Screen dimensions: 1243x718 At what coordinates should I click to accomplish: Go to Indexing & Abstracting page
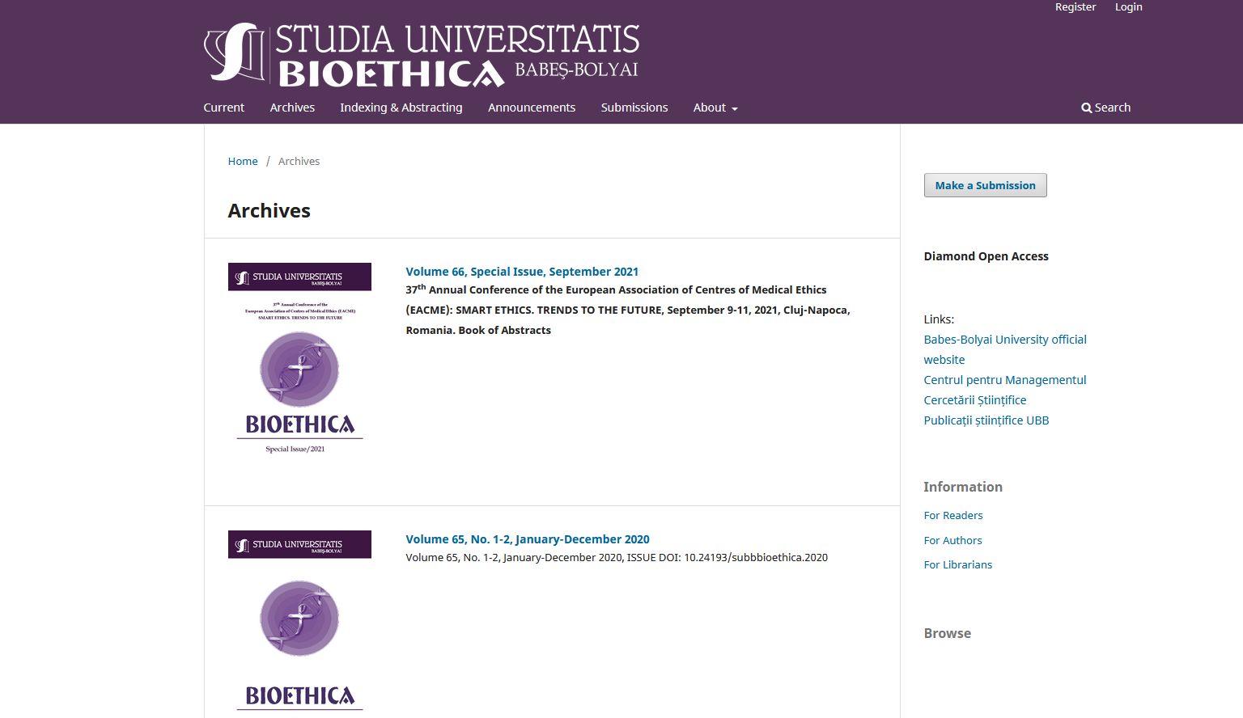(401, 108)
